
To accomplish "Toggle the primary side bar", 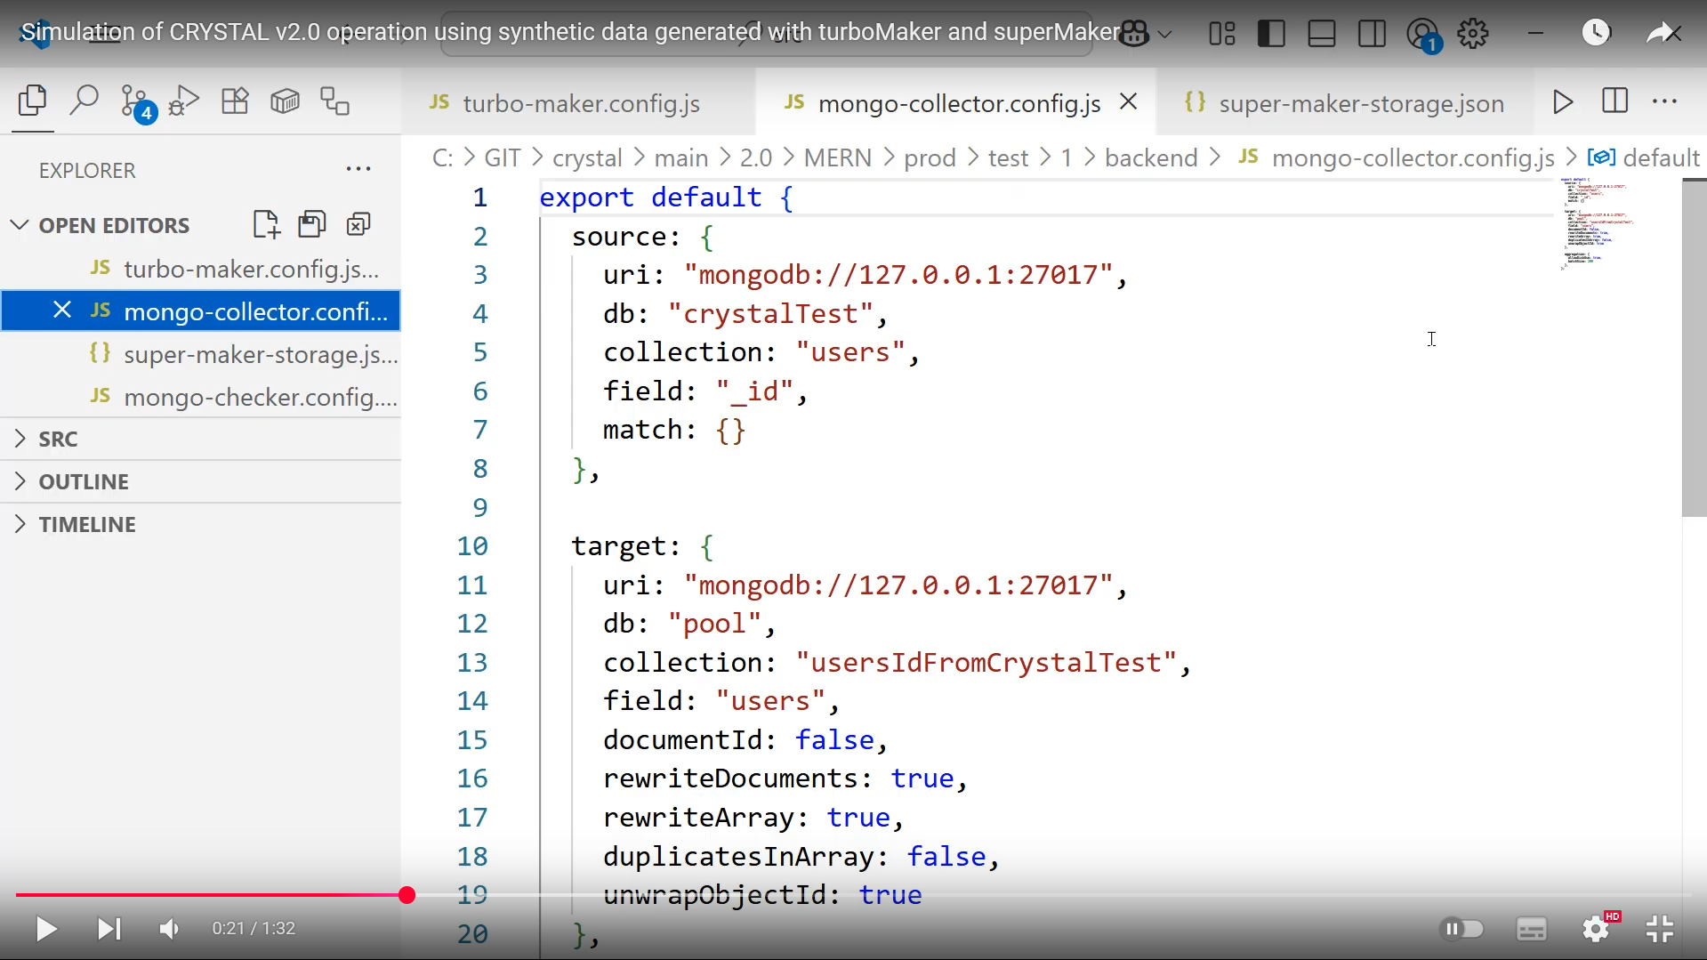I will pyautogui.click(x=1271, y=34).
